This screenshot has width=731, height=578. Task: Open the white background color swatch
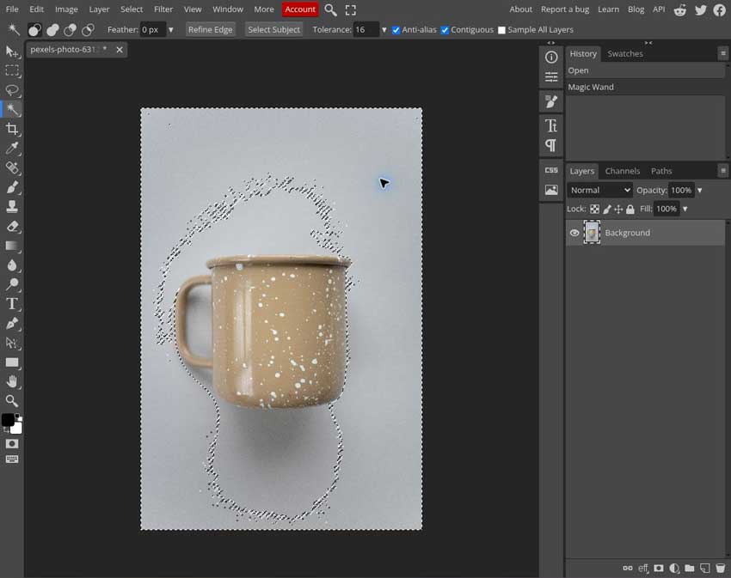(x=17, y=428)
